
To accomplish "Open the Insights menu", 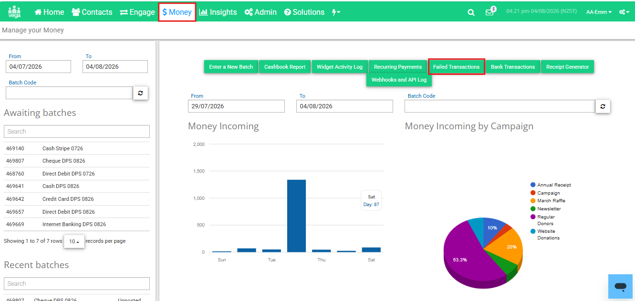I will coord(218,12).
